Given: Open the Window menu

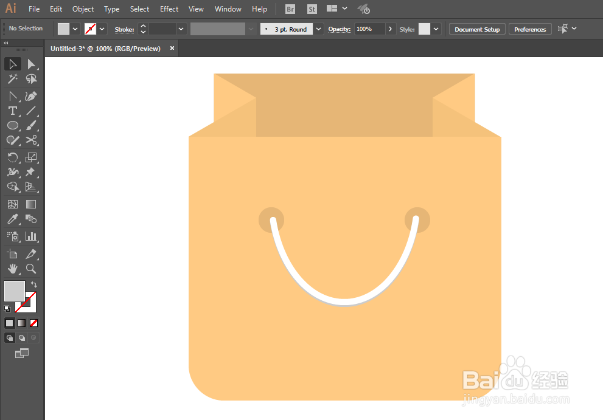Looking at the screenshot, I should click(228, 9).
